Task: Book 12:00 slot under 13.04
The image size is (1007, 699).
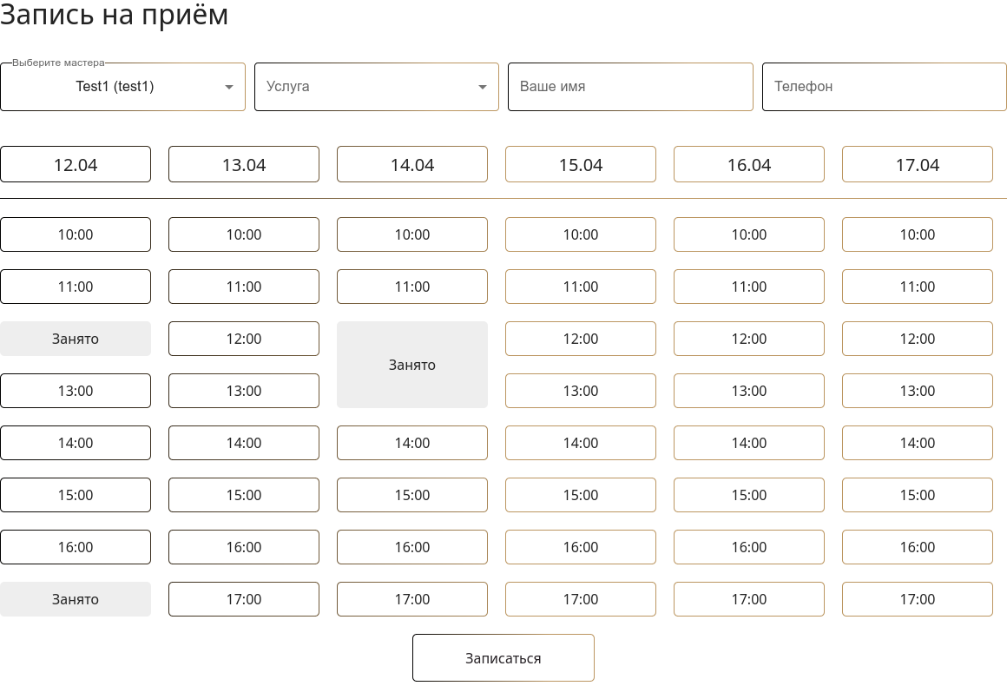Action: [244, 339]
